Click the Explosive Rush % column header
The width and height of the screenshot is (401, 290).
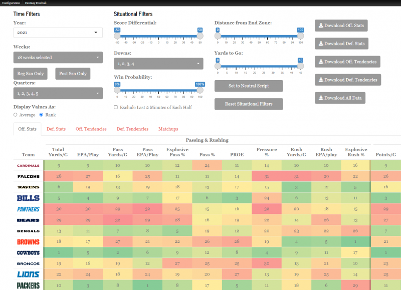pos(356,152)
